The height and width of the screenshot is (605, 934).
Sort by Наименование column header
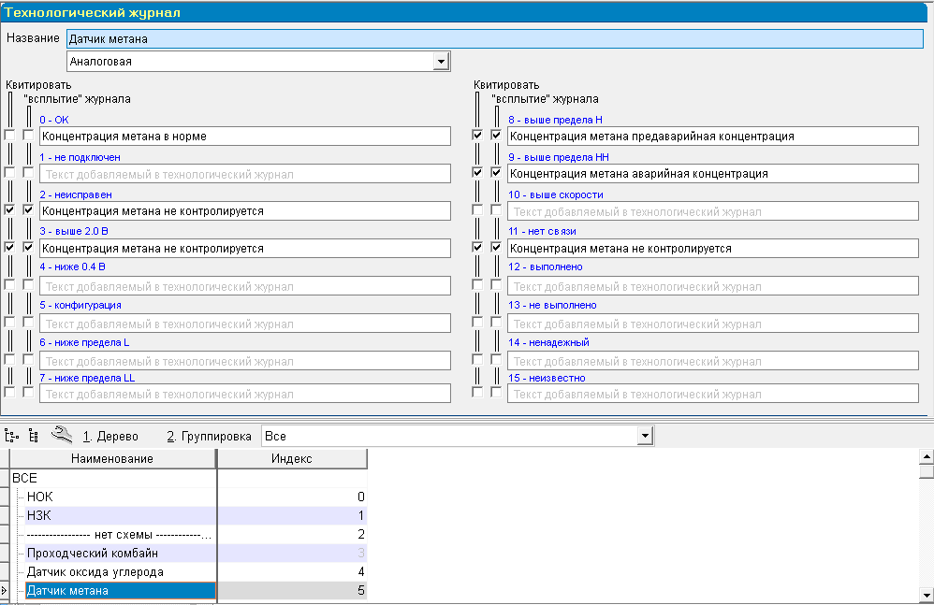(x=110, y=459)
